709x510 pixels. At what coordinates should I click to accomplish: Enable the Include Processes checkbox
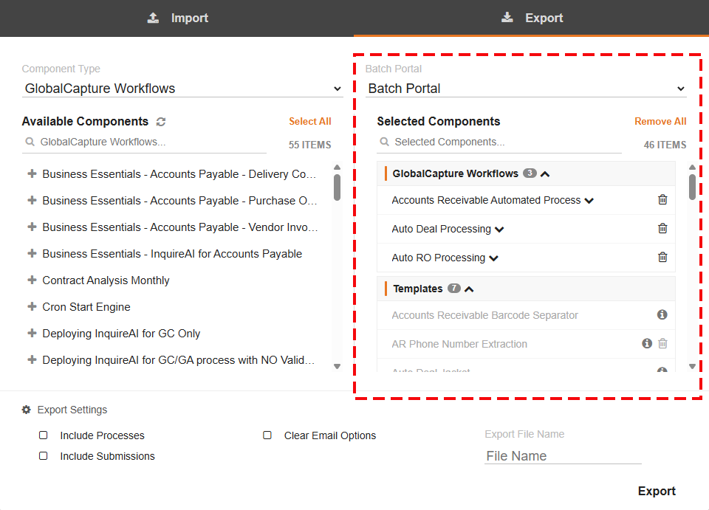[x=44, y=435]
